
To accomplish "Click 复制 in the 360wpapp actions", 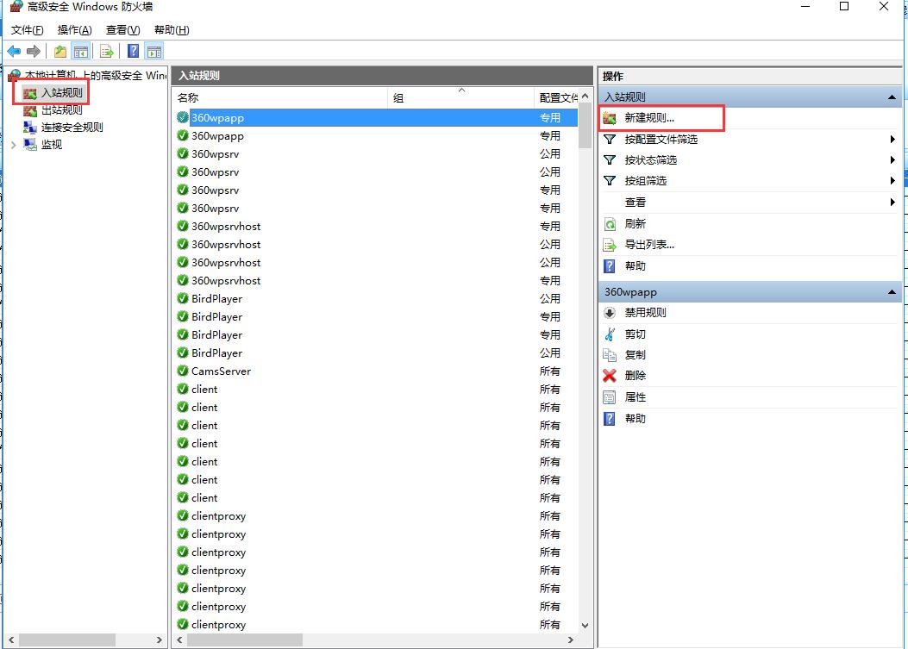I will (635, 355).
